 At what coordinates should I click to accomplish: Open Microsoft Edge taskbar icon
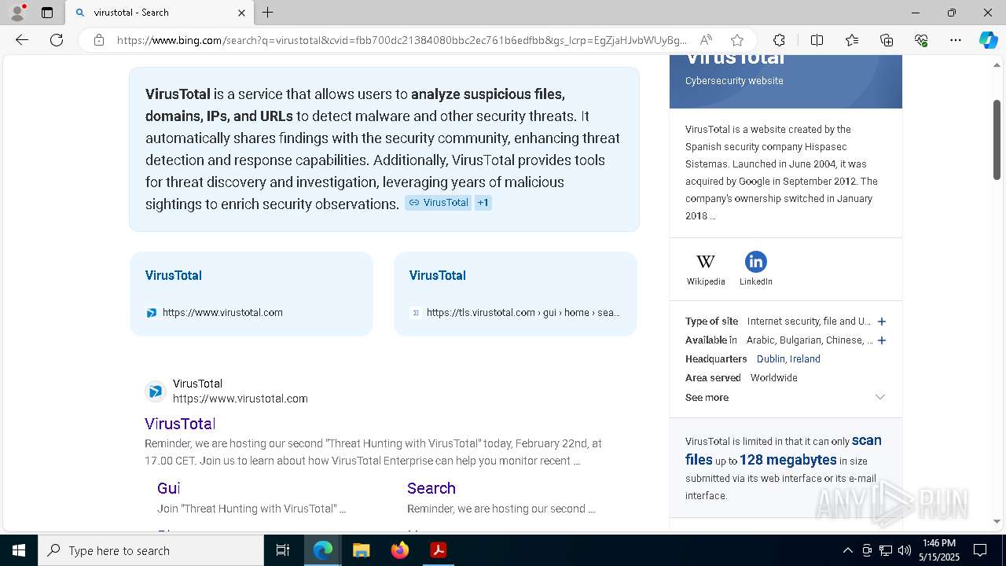tap(323, 550)
